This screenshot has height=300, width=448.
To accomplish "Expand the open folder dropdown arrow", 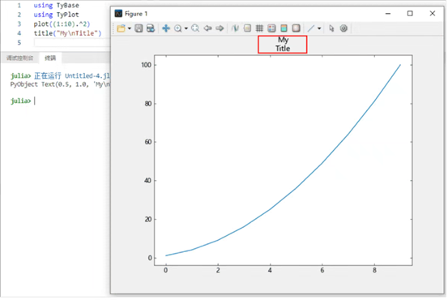I will [x=130, y=28].
